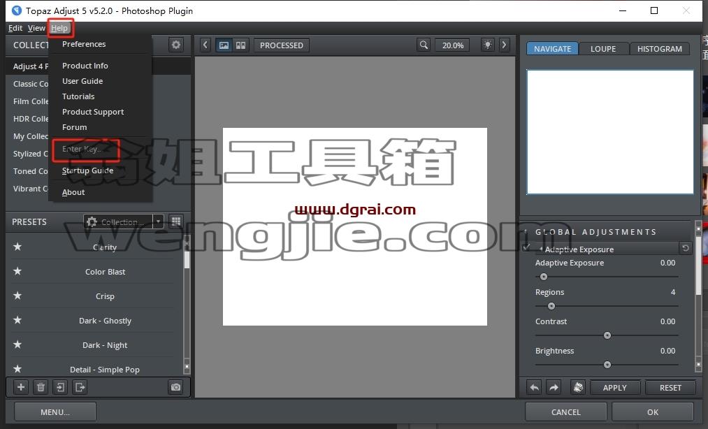The height and width of the screenshot is (429, 708).
Task: Click the magnifier zoom icon
Action: click(424, 45)
